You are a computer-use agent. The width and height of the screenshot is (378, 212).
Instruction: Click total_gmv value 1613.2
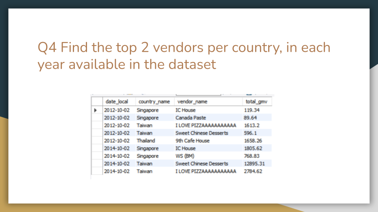click(x=252, y=126)
